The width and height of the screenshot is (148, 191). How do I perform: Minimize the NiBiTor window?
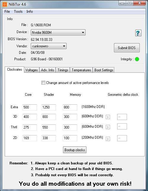pos(122,3)
